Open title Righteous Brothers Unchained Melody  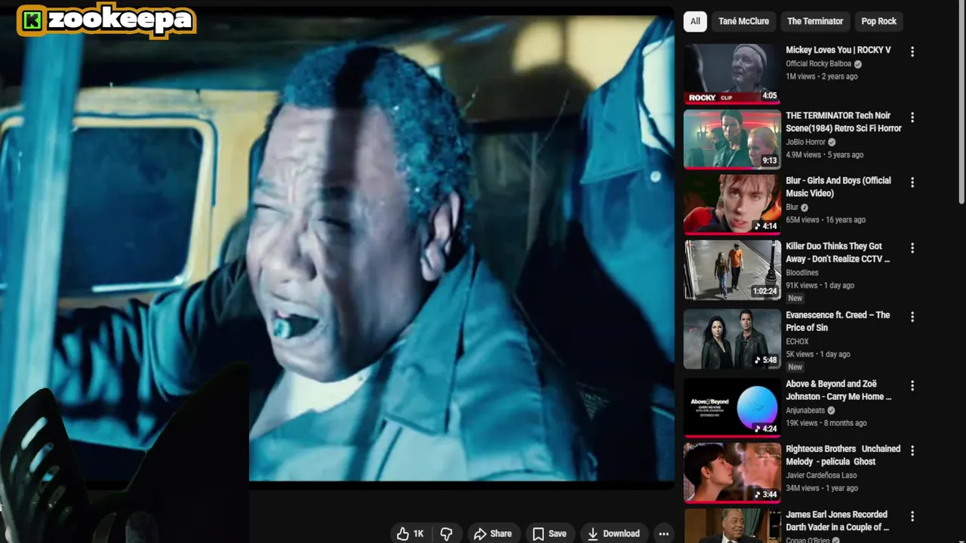[x=843, y=455]
